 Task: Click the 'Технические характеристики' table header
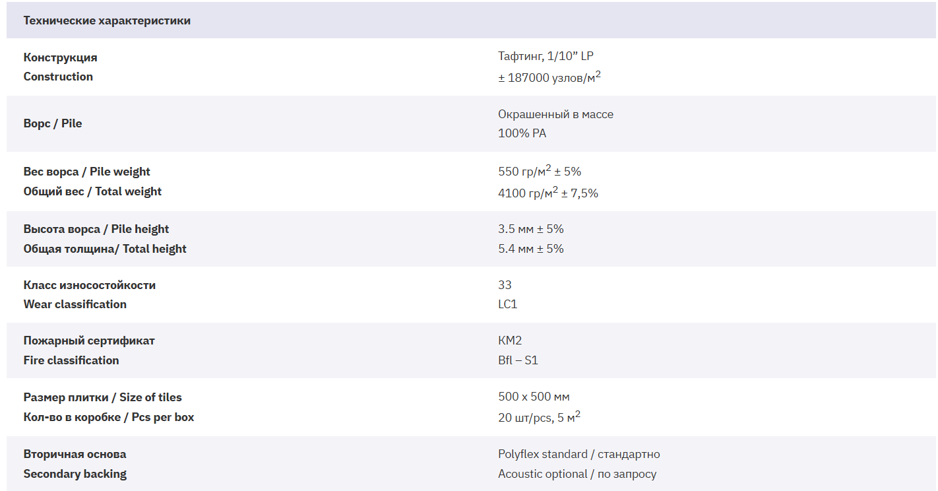point(107,20)
